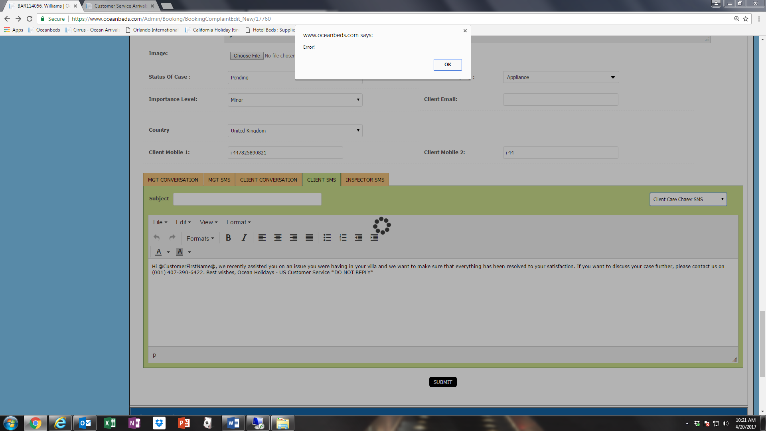
Task: Click the Subject input field
Action: (247, 199)
